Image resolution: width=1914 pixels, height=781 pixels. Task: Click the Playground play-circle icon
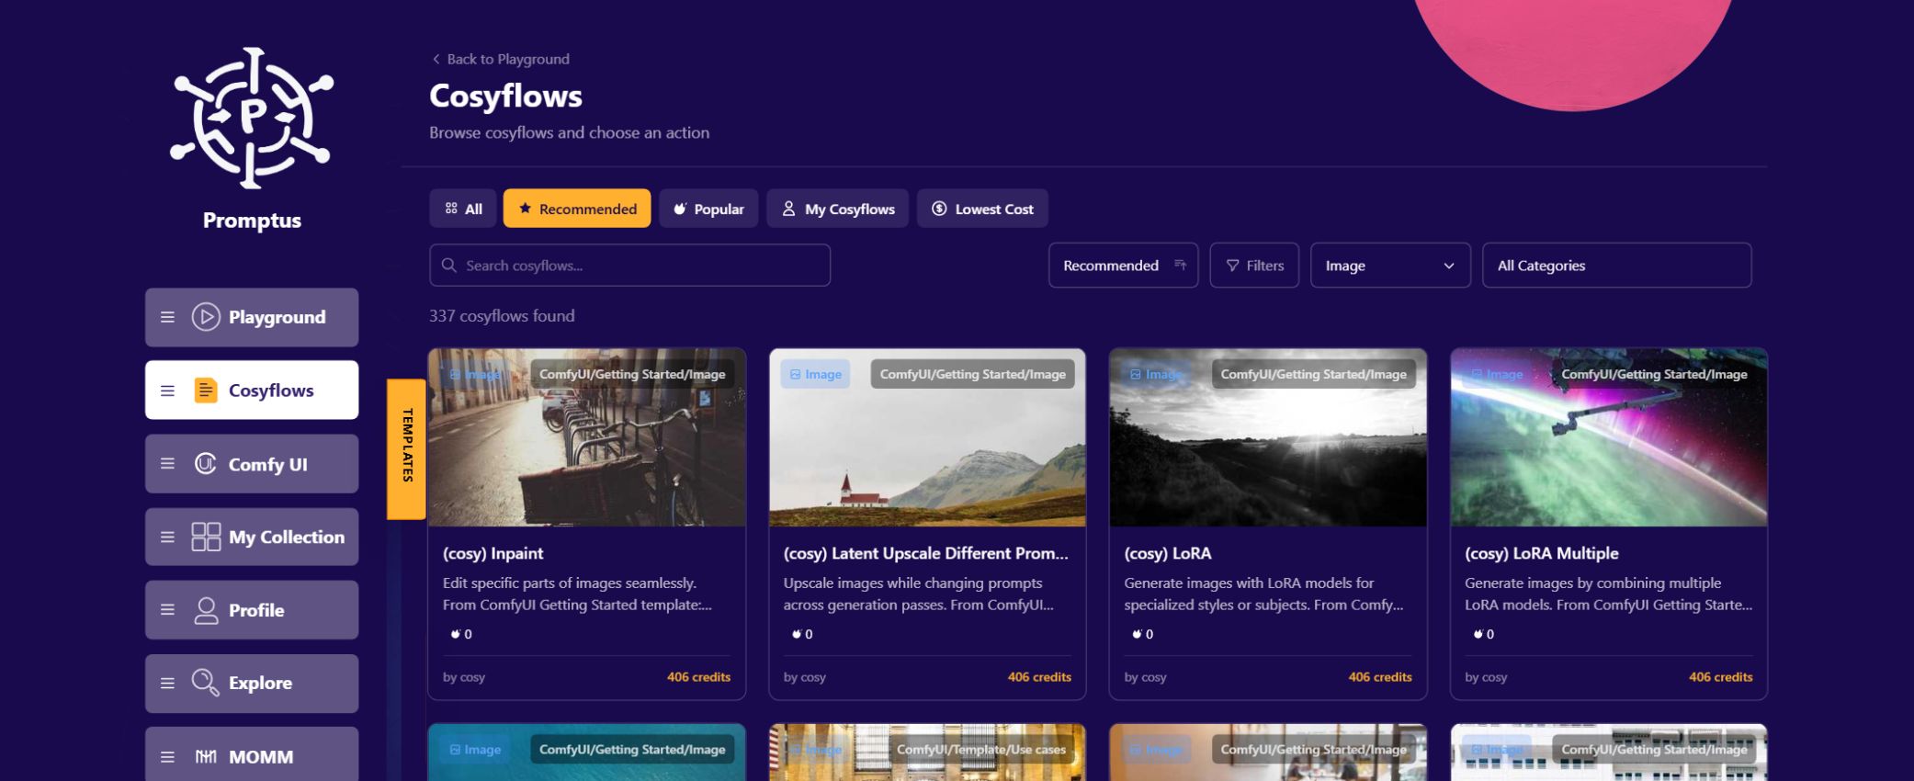point(206,317)
